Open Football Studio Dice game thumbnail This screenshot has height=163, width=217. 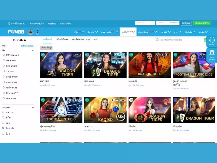pyautogui.click(x=194, y=65)
